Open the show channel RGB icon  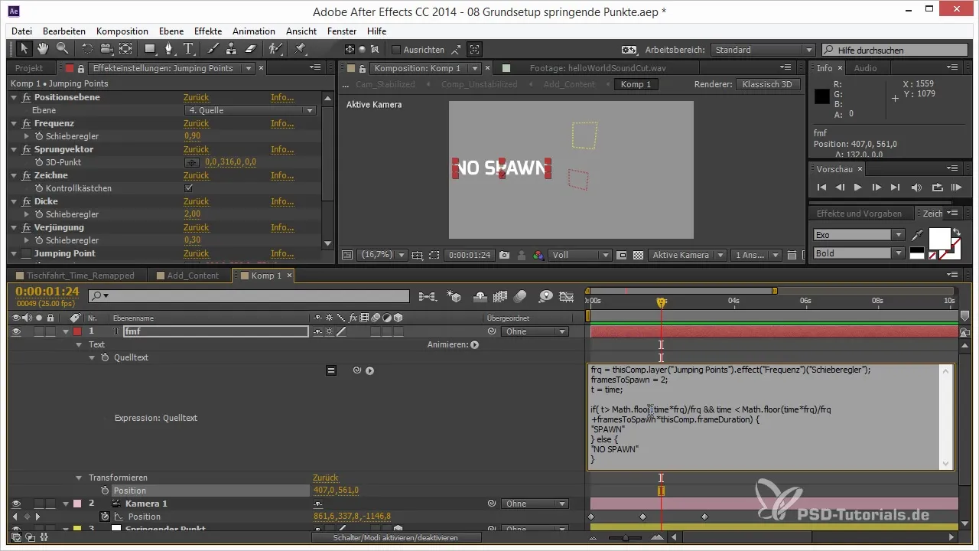538,255
